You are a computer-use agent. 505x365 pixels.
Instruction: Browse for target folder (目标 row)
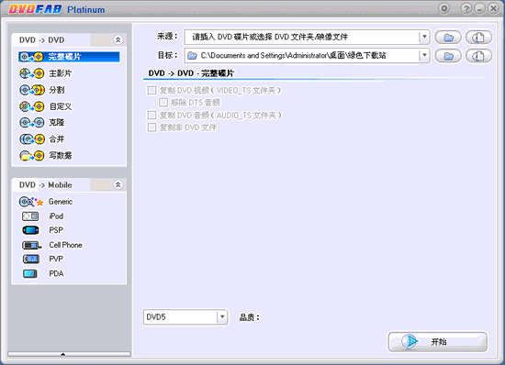(448, 56)
